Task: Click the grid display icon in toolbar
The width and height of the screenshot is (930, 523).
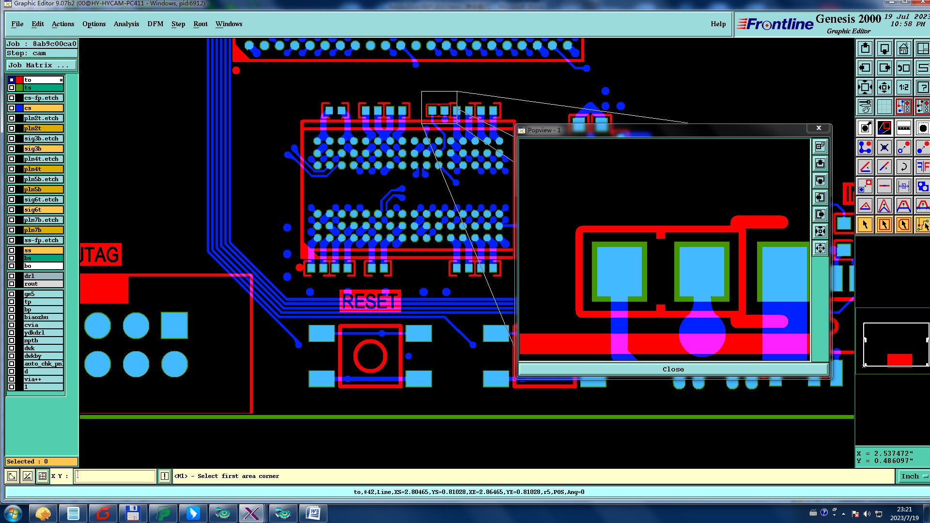Action: (x=884, y=107)
